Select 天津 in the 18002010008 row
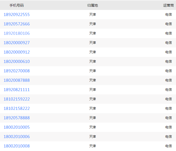176x151 pixels. 93,146
